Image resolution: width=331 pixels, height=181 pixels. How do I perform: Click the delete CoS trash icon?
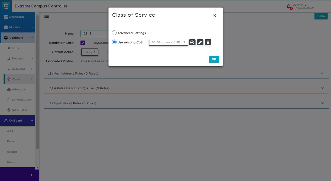208,42
